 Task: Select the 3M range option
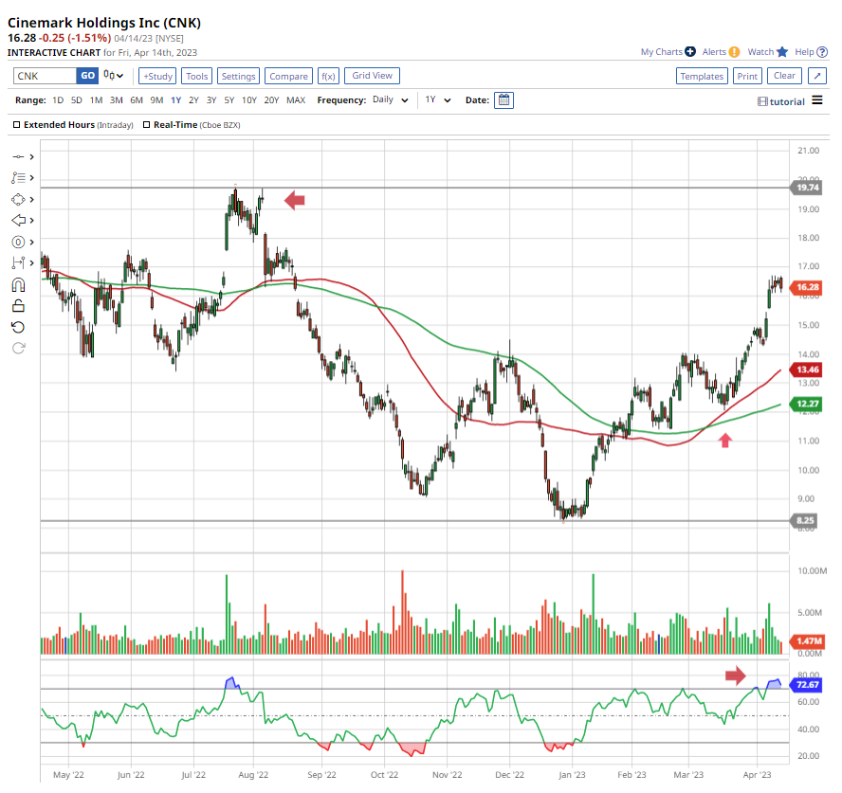[117, 100]
